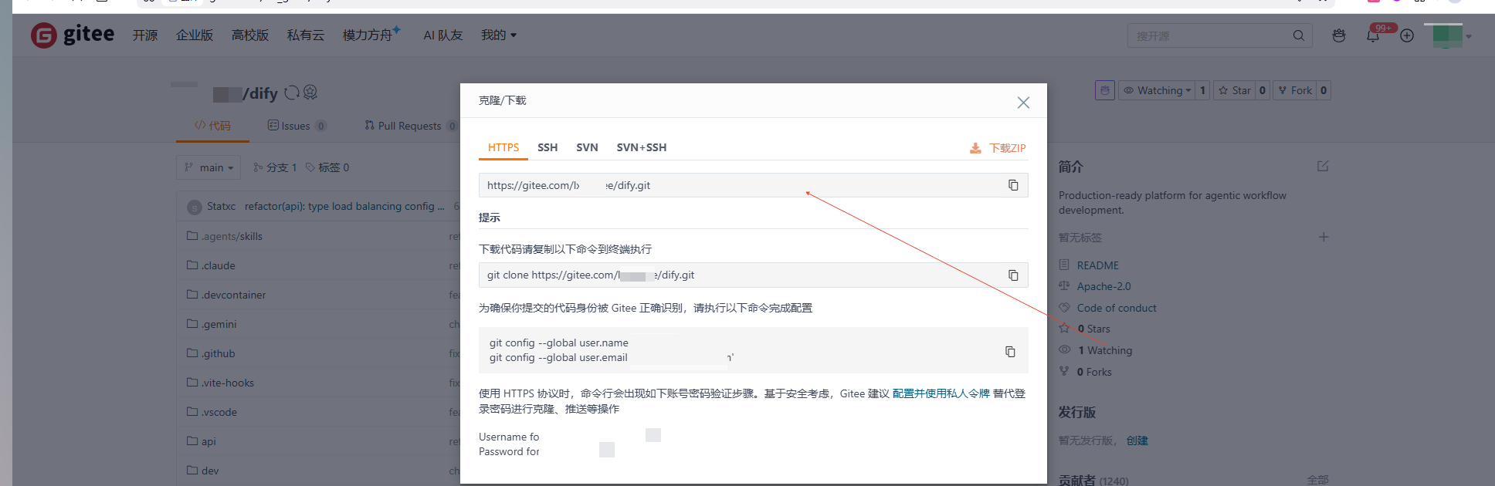Click the purple icon left of Watching
1495x486 pixels.
pyautogui.click(x=1105, y=90)
